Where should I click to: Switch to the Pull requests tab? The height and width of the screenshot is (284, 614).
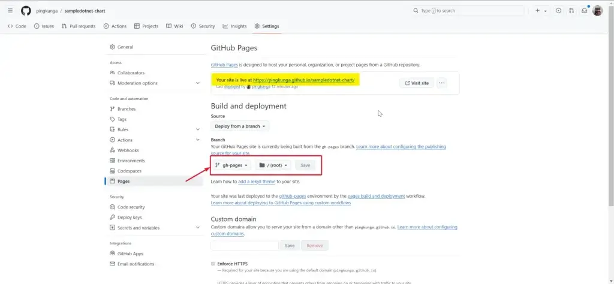coord(79,26)
